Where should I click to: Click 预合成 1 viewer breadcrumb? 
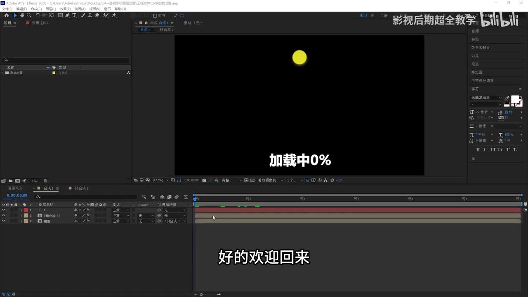point(166,30)
